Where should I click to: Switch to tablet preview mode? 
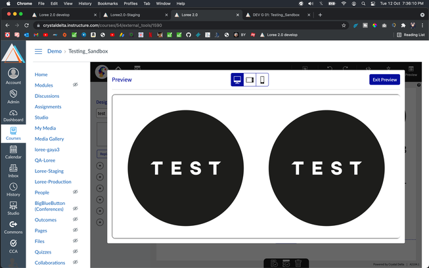click(250, 79)
